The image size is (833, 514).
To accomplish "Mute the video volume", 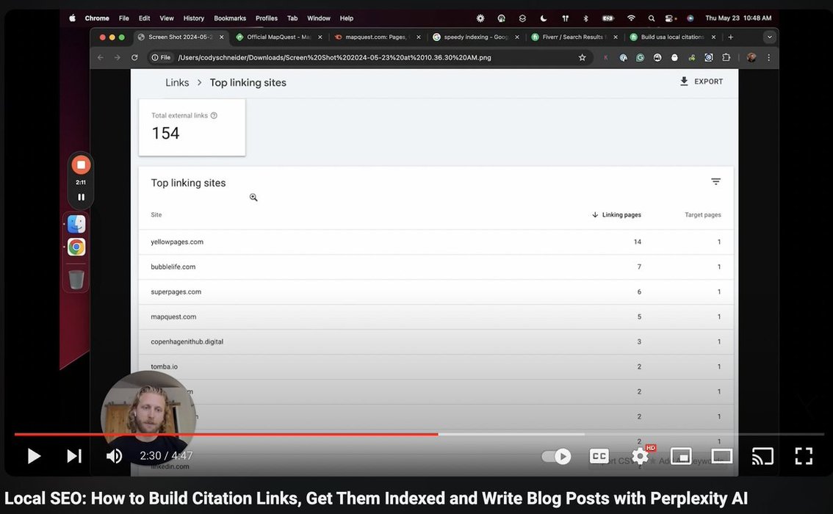I will (114, 456).
